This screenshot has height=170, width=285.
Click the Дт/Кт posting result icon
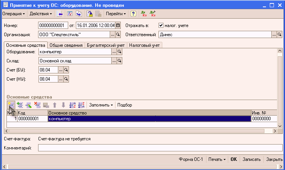[144, 14]
